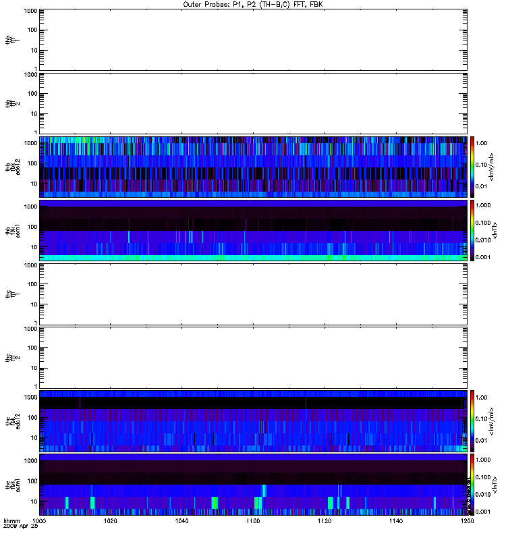
Task: Click the '<|mV/m|>' unit label beside thc edc12 color bar
Action: [x=492, y=421]
